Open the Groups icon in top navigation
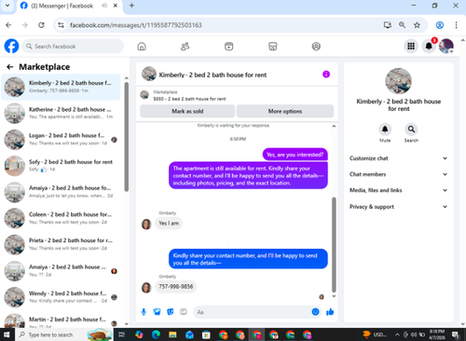The height and width of the screenshot is (341, 466). coord(316,47)
